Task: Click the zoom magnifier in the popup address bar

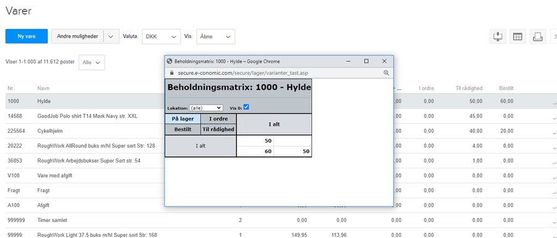Action: click(386, 72)
